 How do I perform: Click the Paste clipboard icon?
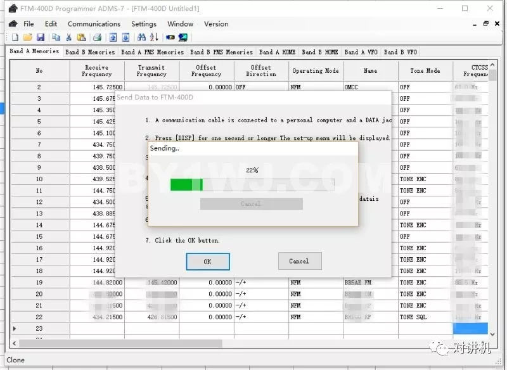click(x=81, y=37)
